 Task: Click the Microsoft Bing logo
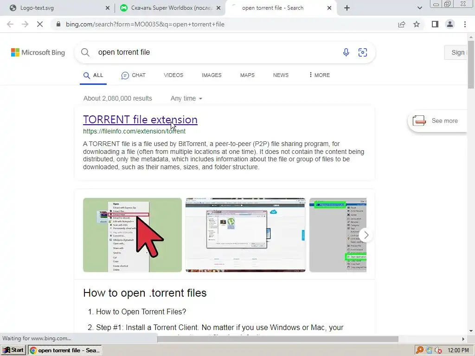(38, 52)
